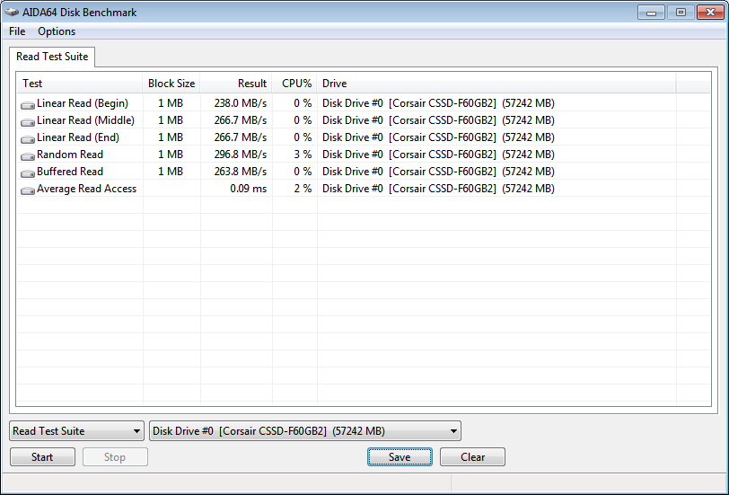Select the Average Read Access row
This screenshot has width=729, height=495.
click(x=364, y=189)
